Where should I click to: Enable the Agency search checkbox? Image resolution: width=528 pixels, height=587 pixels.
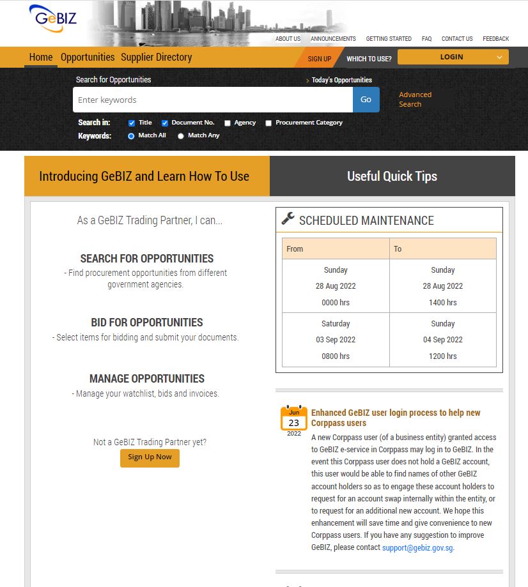point(227,123)
